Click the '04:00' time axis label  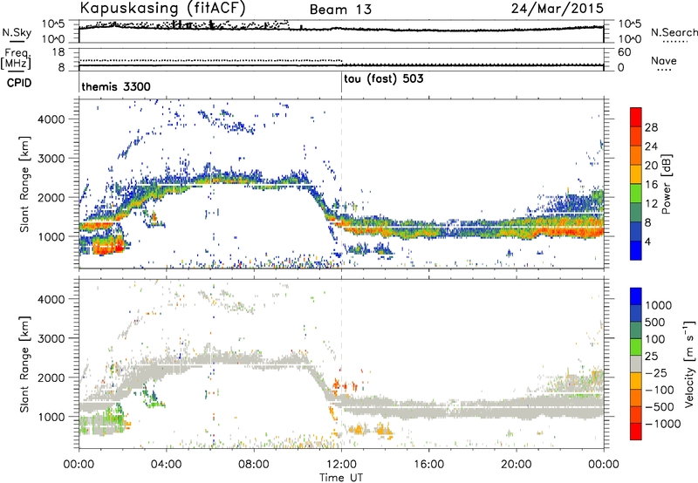click(167, 465)
